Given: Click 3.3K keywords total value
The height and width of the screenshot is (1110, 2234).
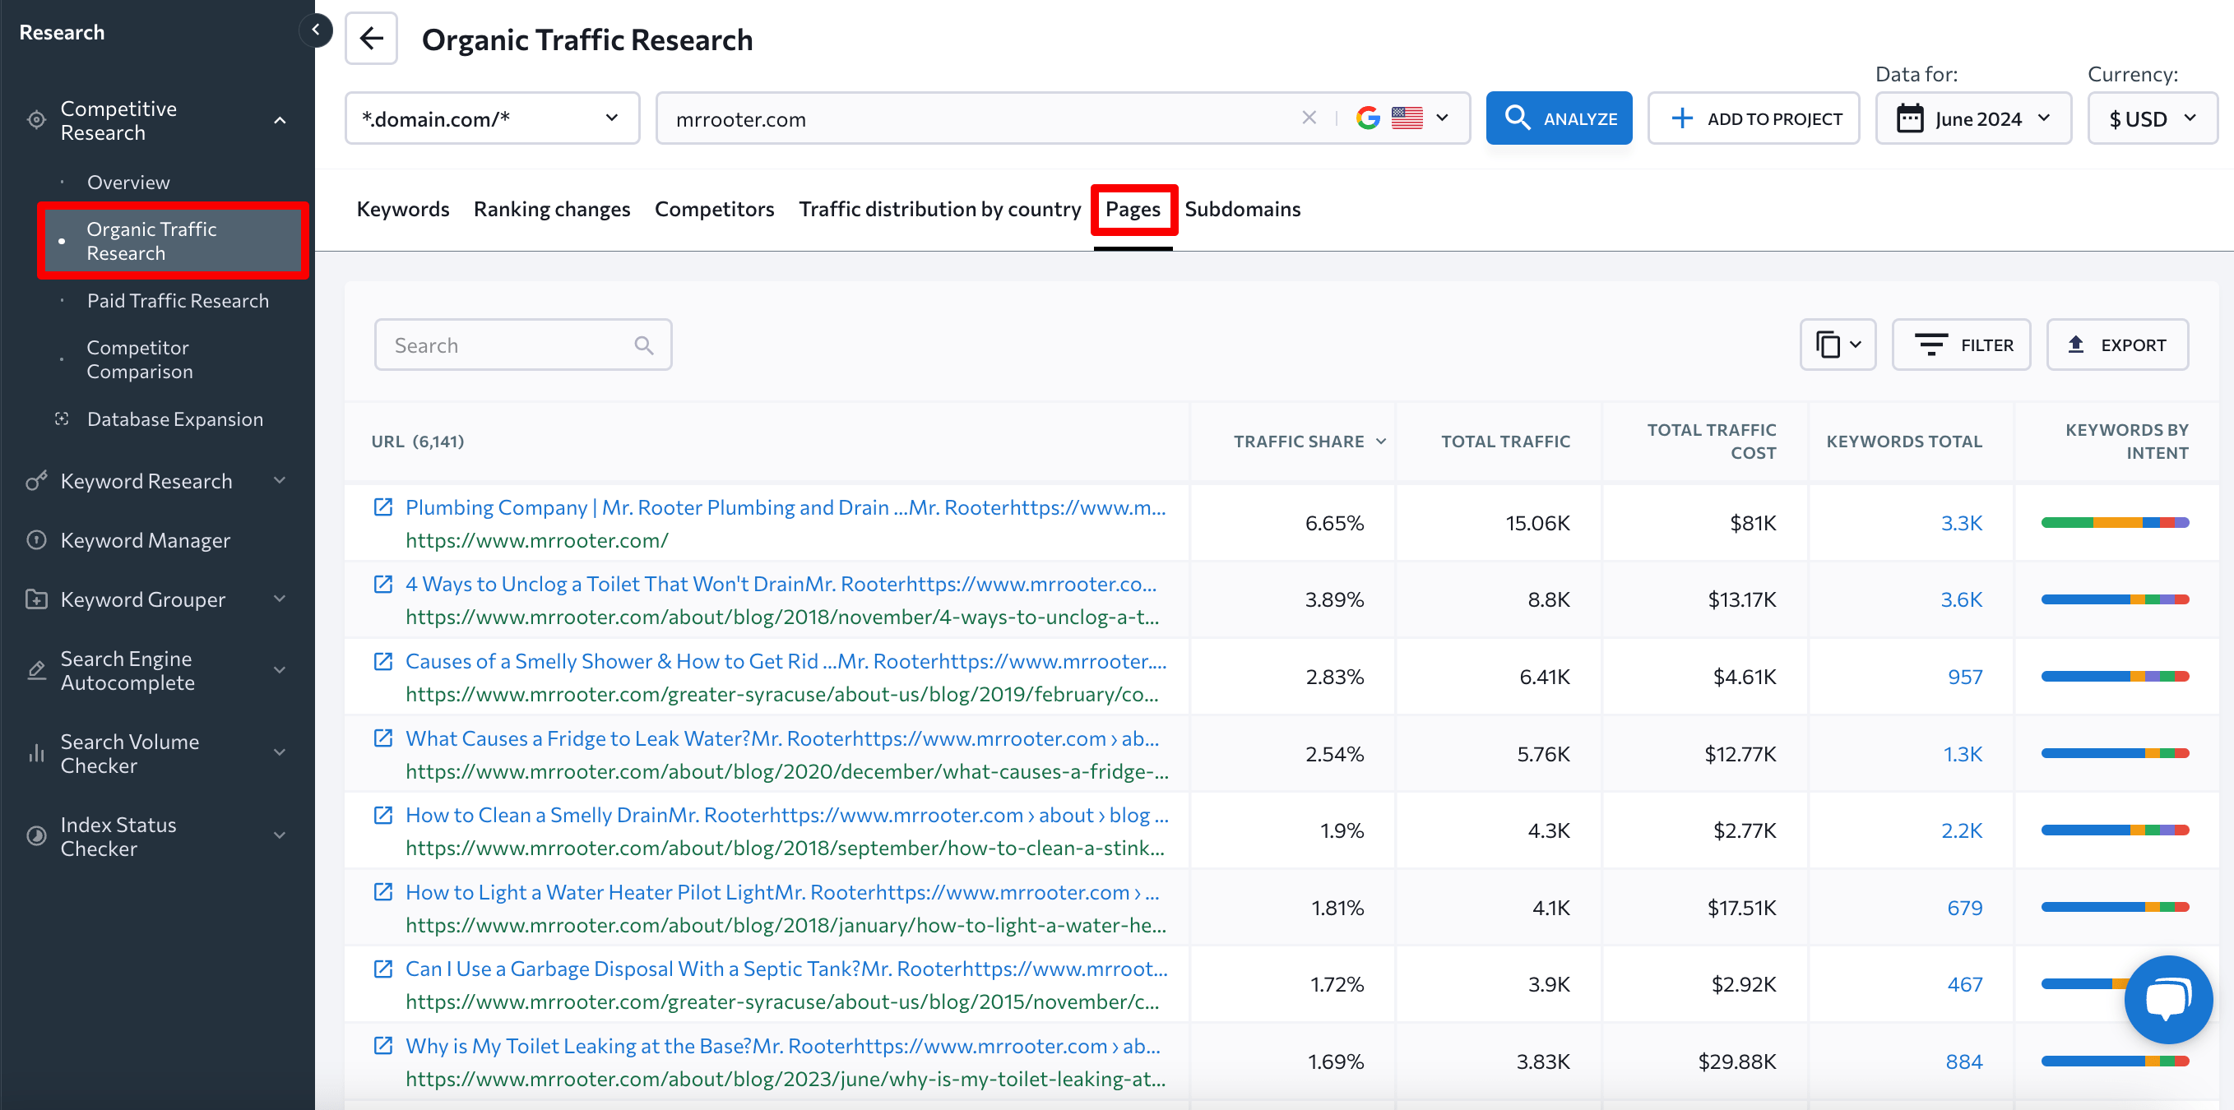Looking at the screenshot, I should pos(1961,523).
